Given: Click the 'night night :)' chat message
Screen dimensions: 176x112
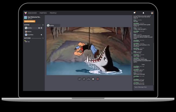Looking at the screenshot, I should click(137, 56).
